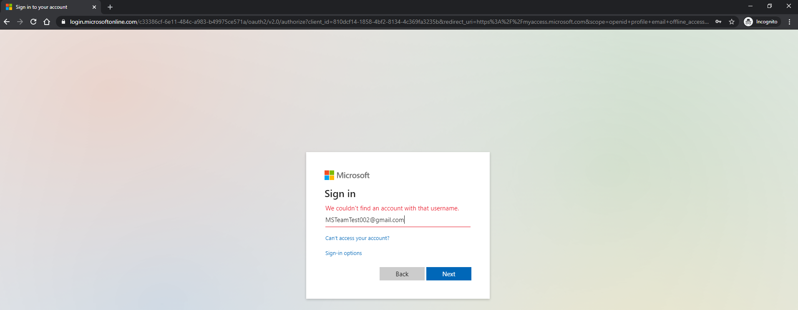The width and height of the screenshot is (798, 310).
Task: Click the browser forward arrow
Action: point(20,22)
